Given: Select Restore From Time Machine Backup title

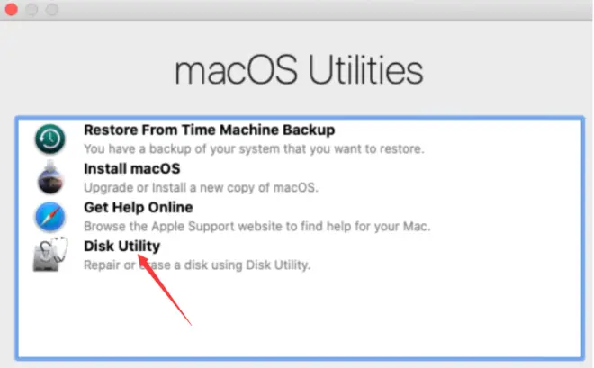Looking at the screenshot, I should click(x=209, y=130).
